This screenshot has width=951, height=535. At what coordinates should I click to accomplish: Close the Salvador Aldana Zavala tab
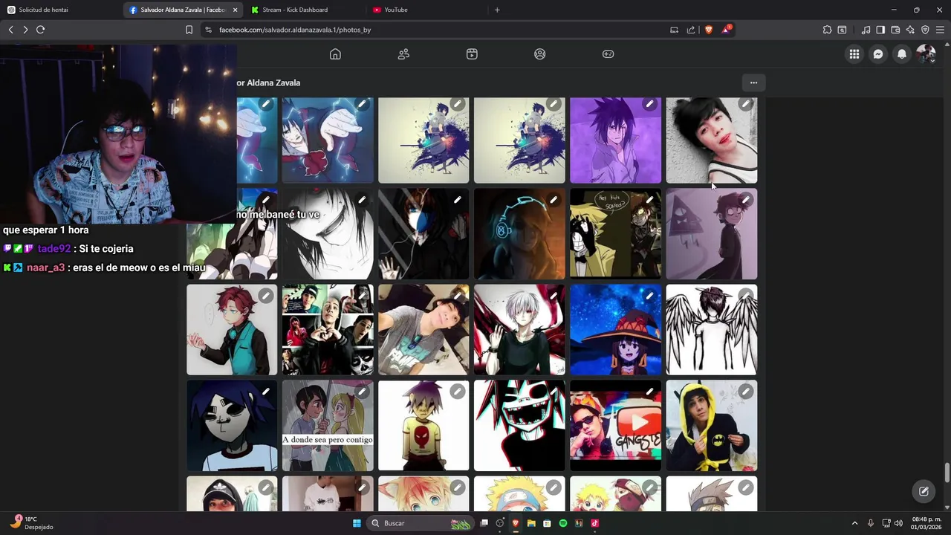(x=236, y=10)
